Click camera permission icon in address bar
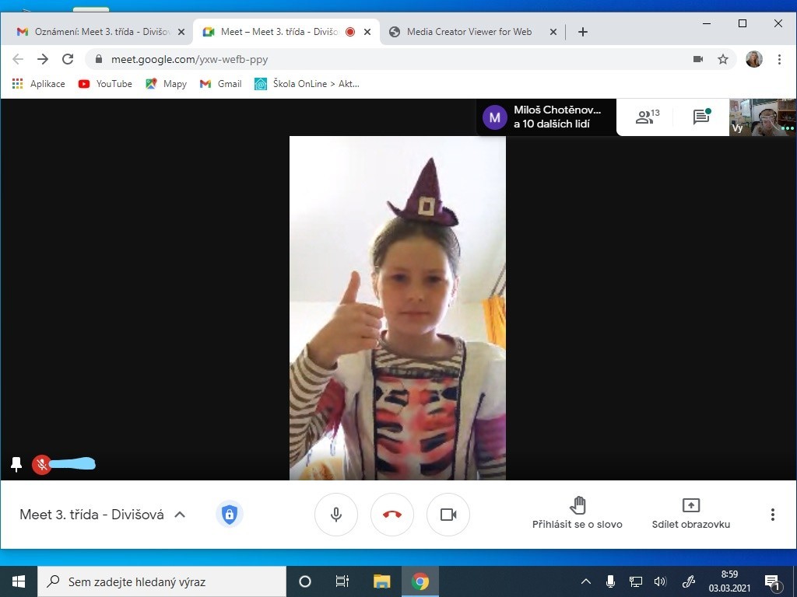The width and height of the screenshot is (797, 597). pos(698,59)
